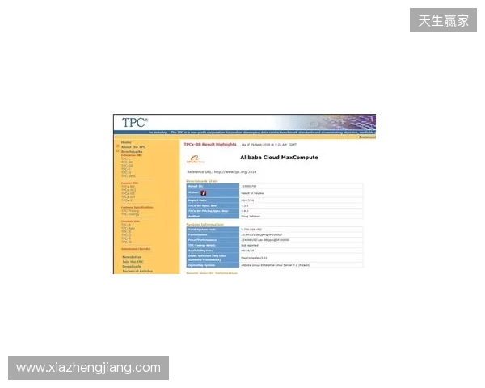
Task: Open TPC-Pricing specification link
Action: coord(130,211)
